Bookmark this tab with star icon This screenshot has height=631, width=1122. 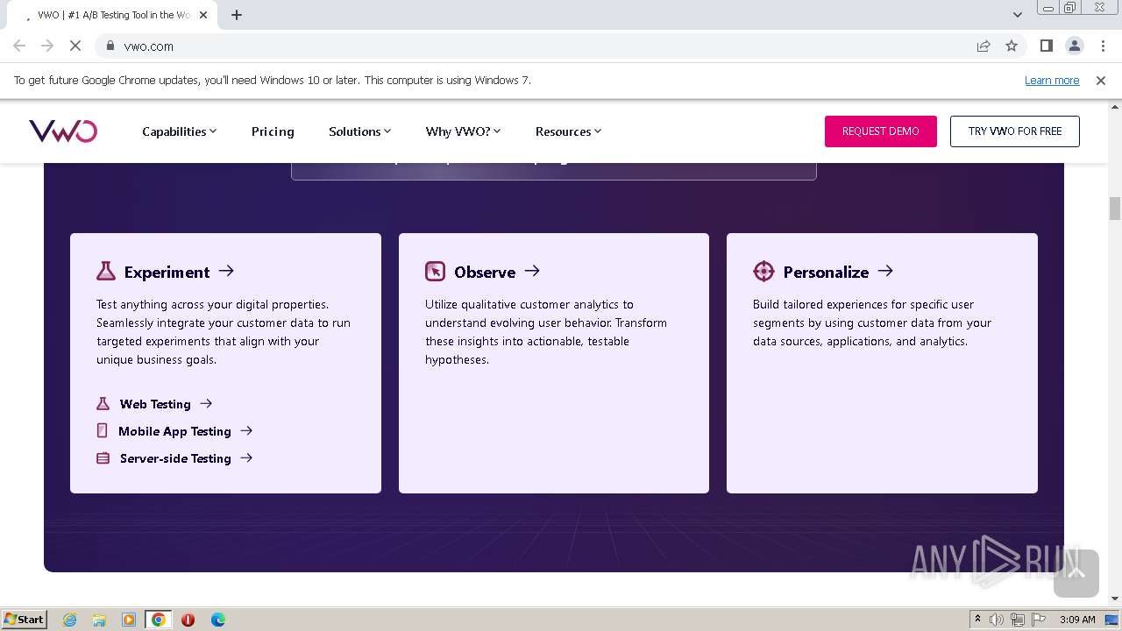point(1012,46)
